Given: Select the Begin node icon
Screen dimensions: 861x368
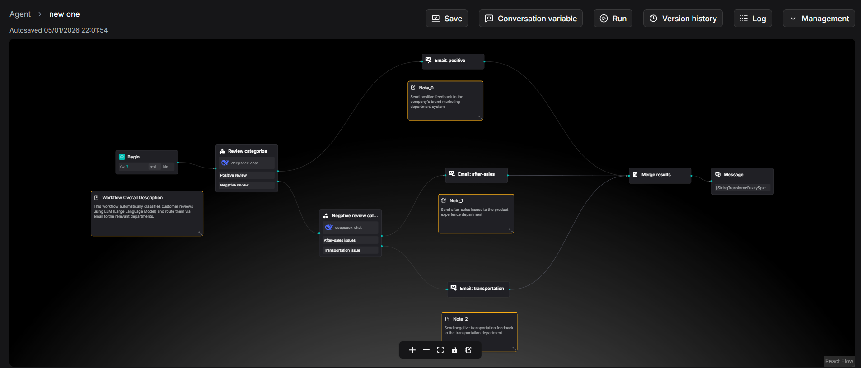Looking at the screenshot, I should (x=122, y=157).
